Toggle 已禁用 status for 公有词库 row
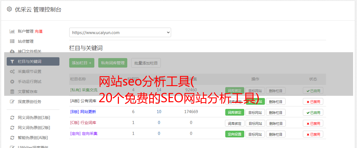This screenshot has width=357, height=148. [313, 101]
